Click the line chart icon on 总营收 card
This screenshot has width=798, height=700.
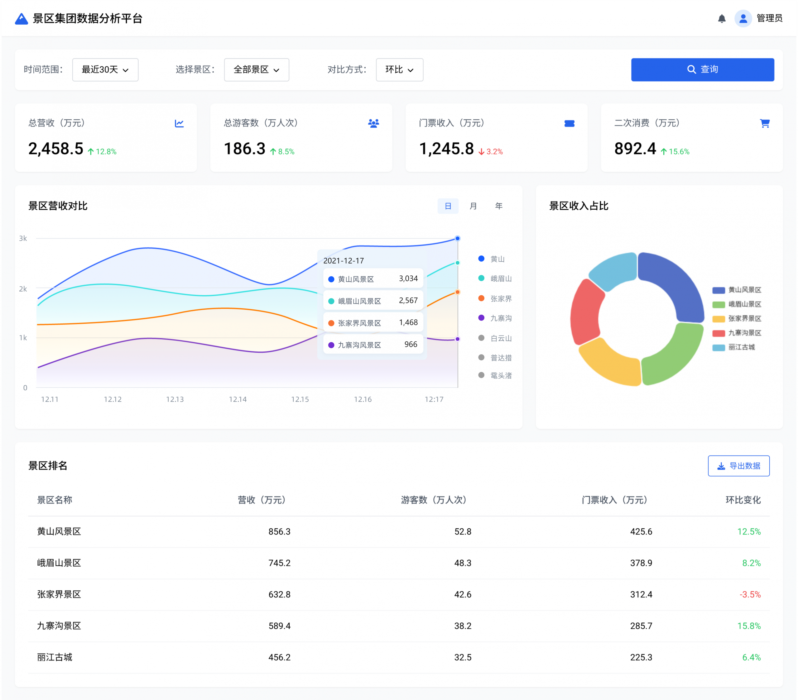[179, 123]
